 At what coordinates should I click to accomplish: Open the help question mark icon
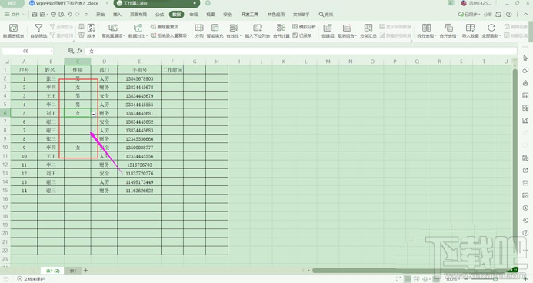pyautogui.click(x=509, y=15)
